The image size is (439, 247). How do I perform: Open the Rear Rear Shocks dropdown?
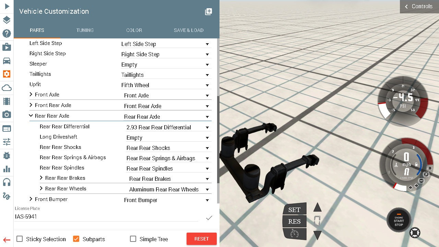tap(168, 148)
